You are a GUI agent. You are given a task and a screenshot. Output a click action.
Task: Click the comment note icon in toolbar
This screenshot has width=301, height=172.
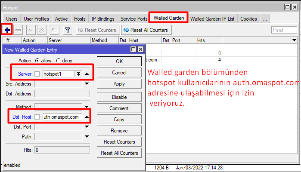(54, 30)
